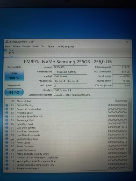Click Total citiri gazdă value 419 GB
The height and width of the screenshot is (181, 136).
point(121,67)
